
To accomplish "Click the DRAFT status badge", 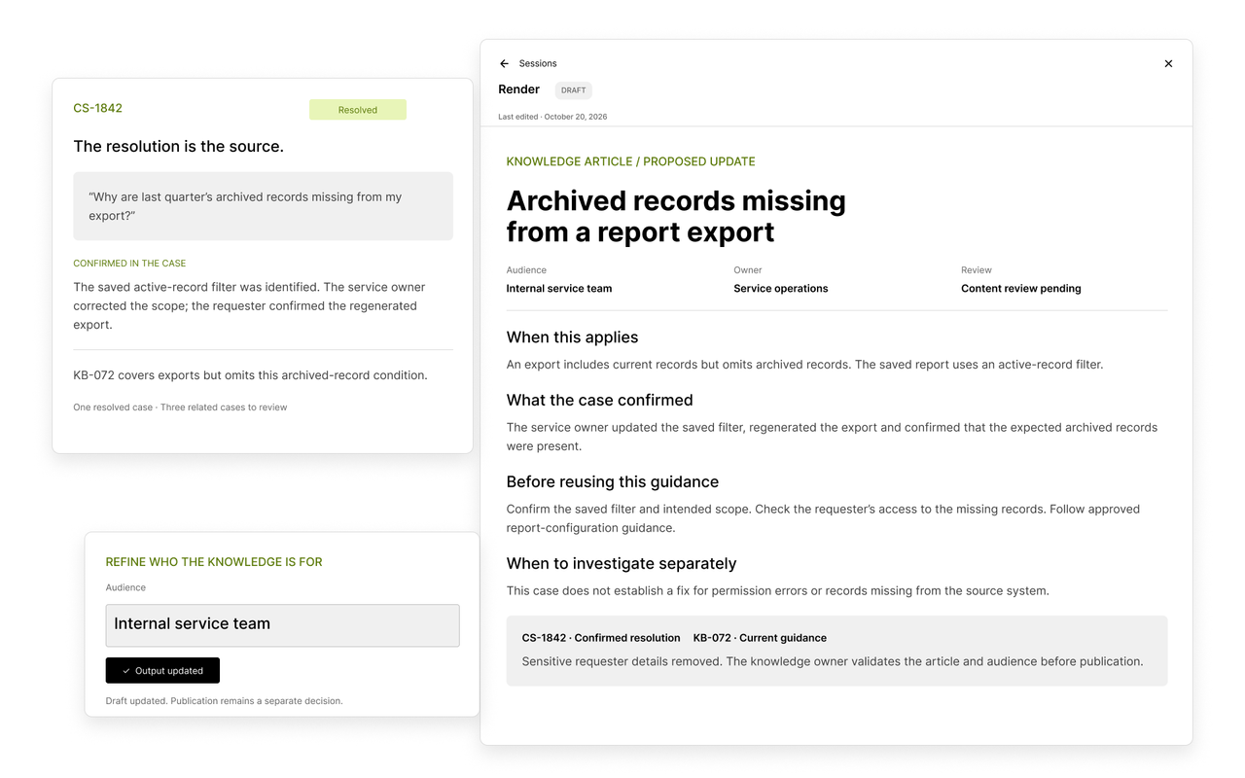I will pyautogui.click(x=574, y=90).
